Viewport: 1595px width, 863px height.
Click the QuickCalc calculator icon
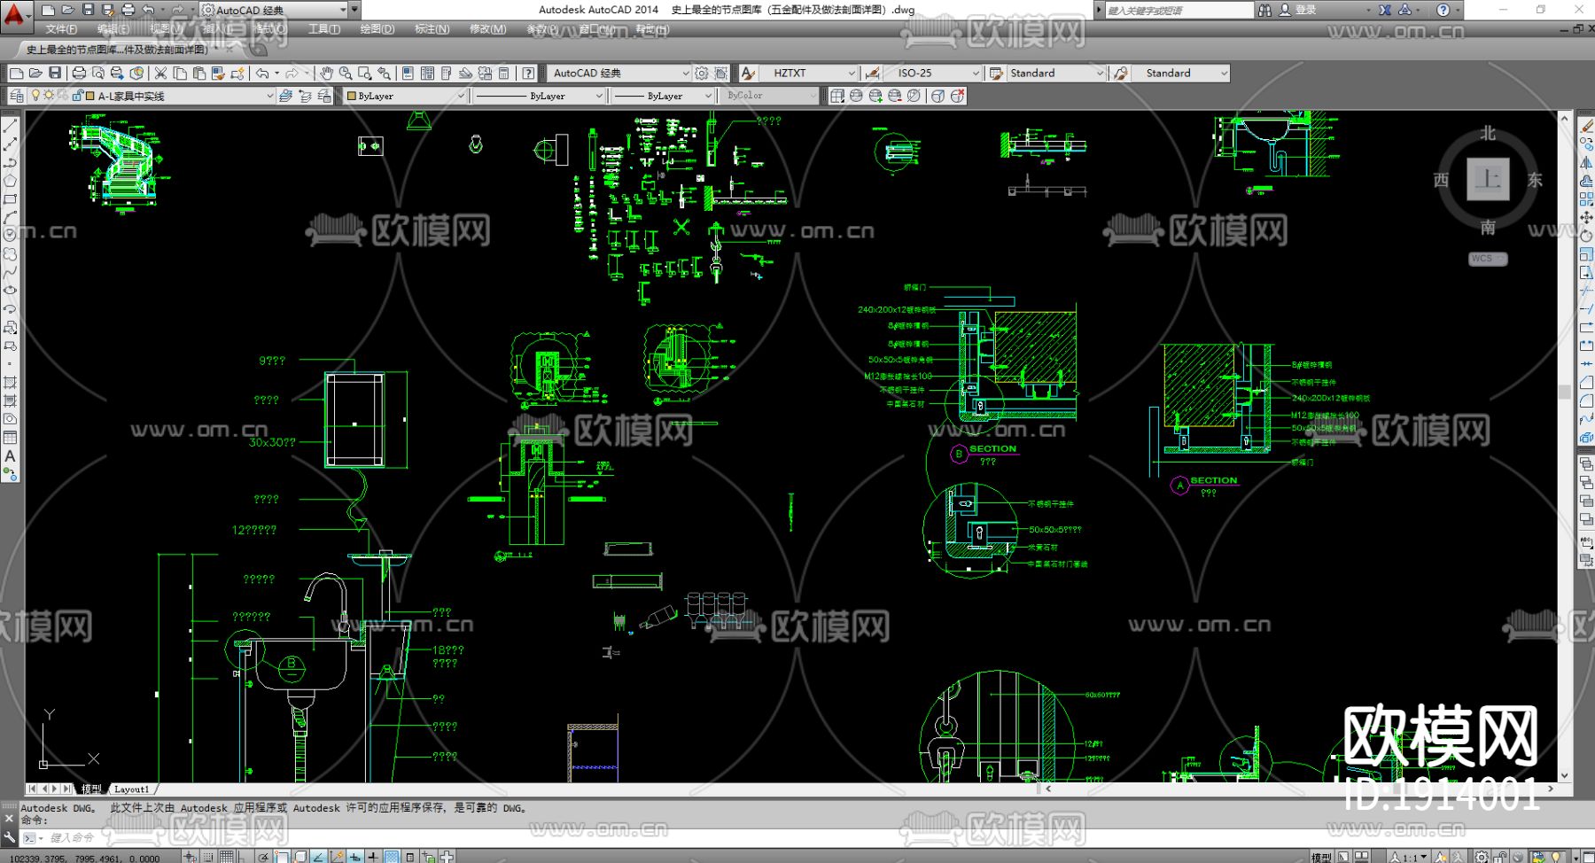point(503,73)
